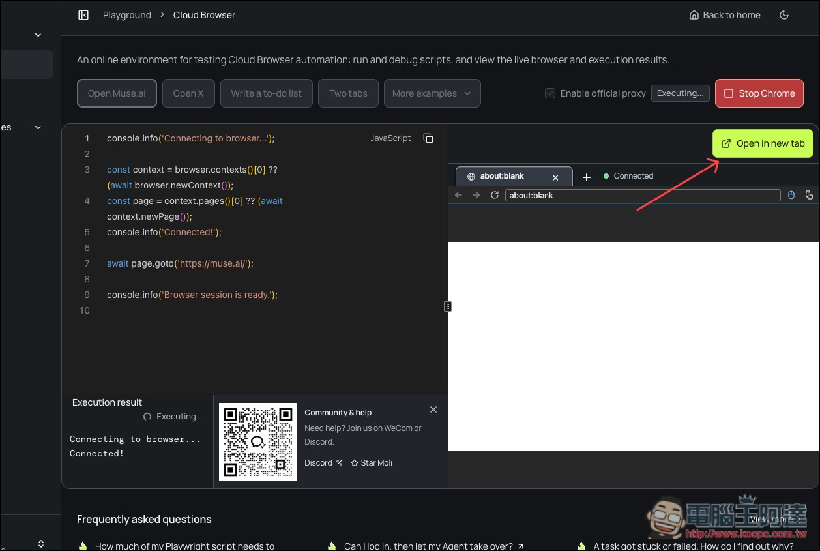Image resolution: width=820 pixels, height=551 pixels.
Task: Click the JavaScript language label
Action: tap(390, 138)
